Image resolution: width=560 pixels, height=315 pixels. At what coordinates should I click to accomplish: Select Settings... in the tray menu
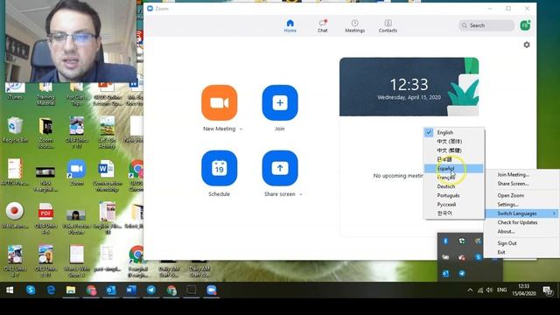point(522,205)
